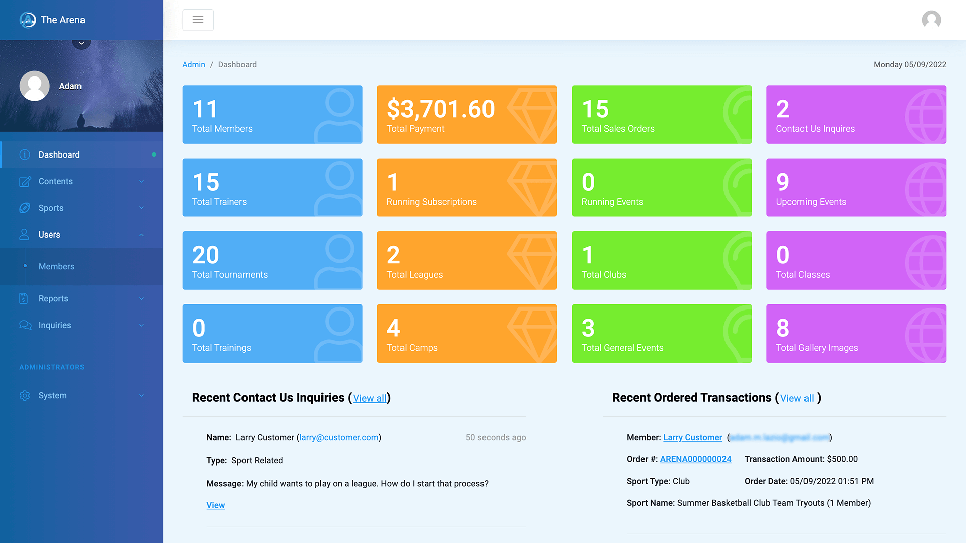Open the Sports menu item
This screenshot has width=966, height=543.
coord(82,208)
